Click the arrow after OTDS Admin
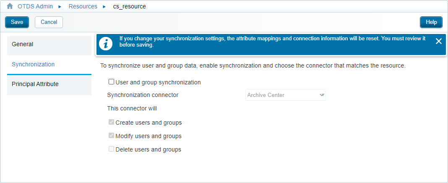 60,7
